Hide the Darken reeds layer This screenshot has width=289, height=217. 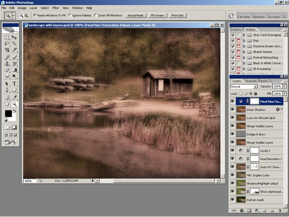coord(232,200)
